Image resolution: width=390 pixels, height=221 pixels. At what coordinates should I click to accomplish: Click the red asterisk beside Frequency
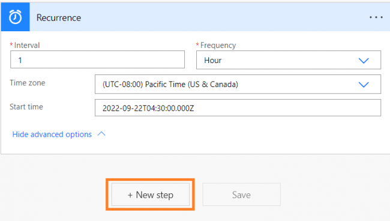(197, 44)
